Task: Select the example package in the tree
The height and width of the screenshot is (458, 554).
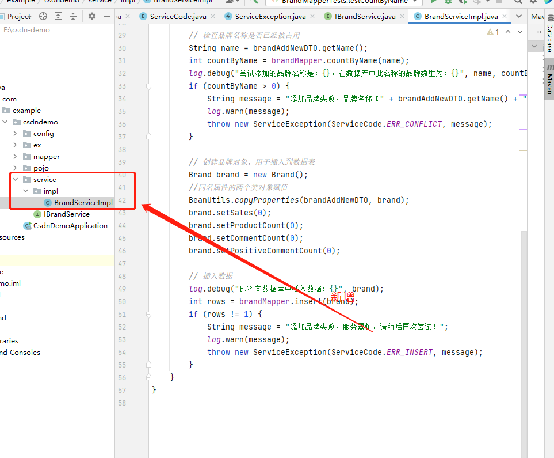Action: (26, 111)
